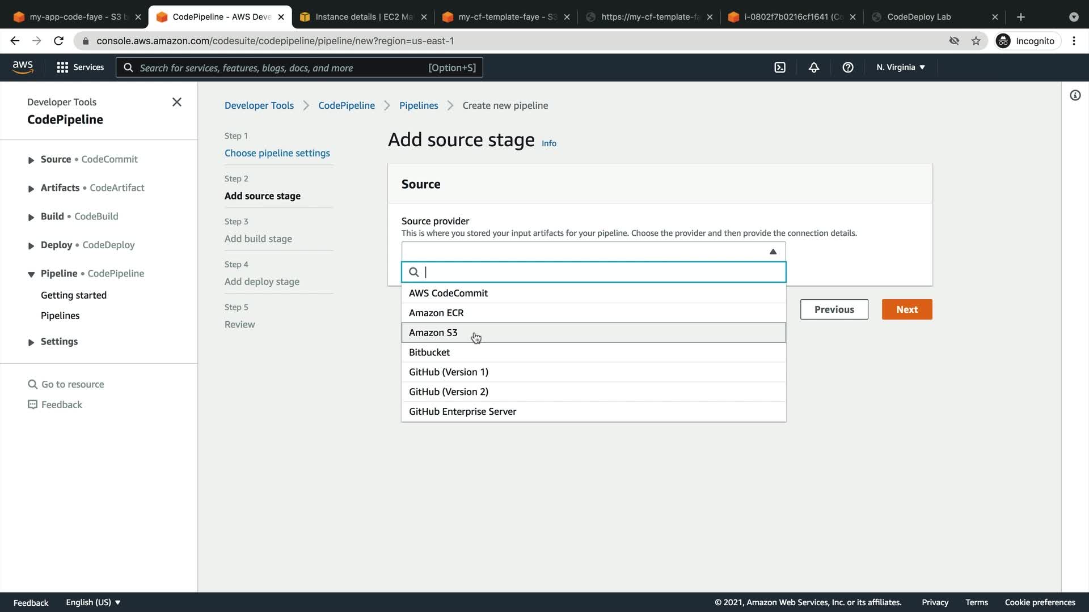The image size is (1089, 612).
Task: Open the AWS CloudShell icon
Action: pyautogui.click(x=780, y=67)
